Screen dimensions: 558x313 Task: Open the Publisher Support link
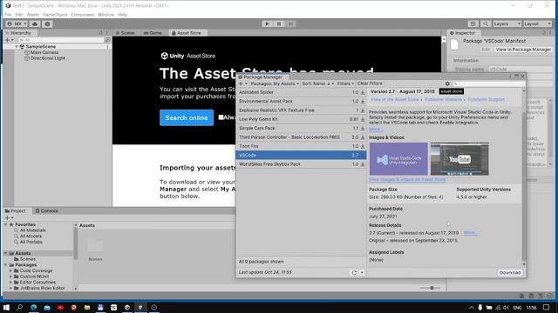[x=487, y=100]
